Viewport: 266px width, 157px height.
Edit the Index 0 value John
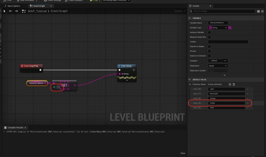pos(226,89)
